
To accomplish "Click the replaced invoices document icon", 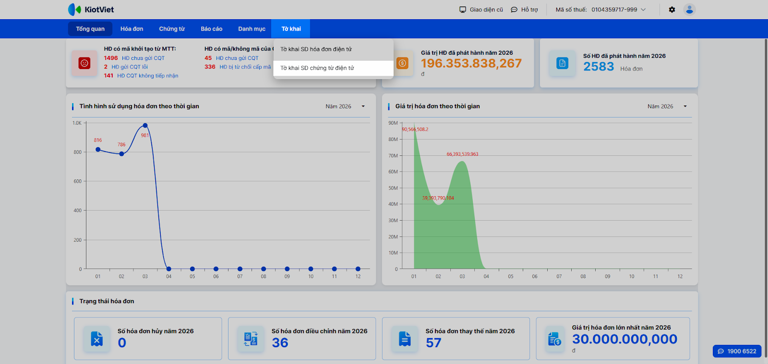I will (x=405, y=339).
